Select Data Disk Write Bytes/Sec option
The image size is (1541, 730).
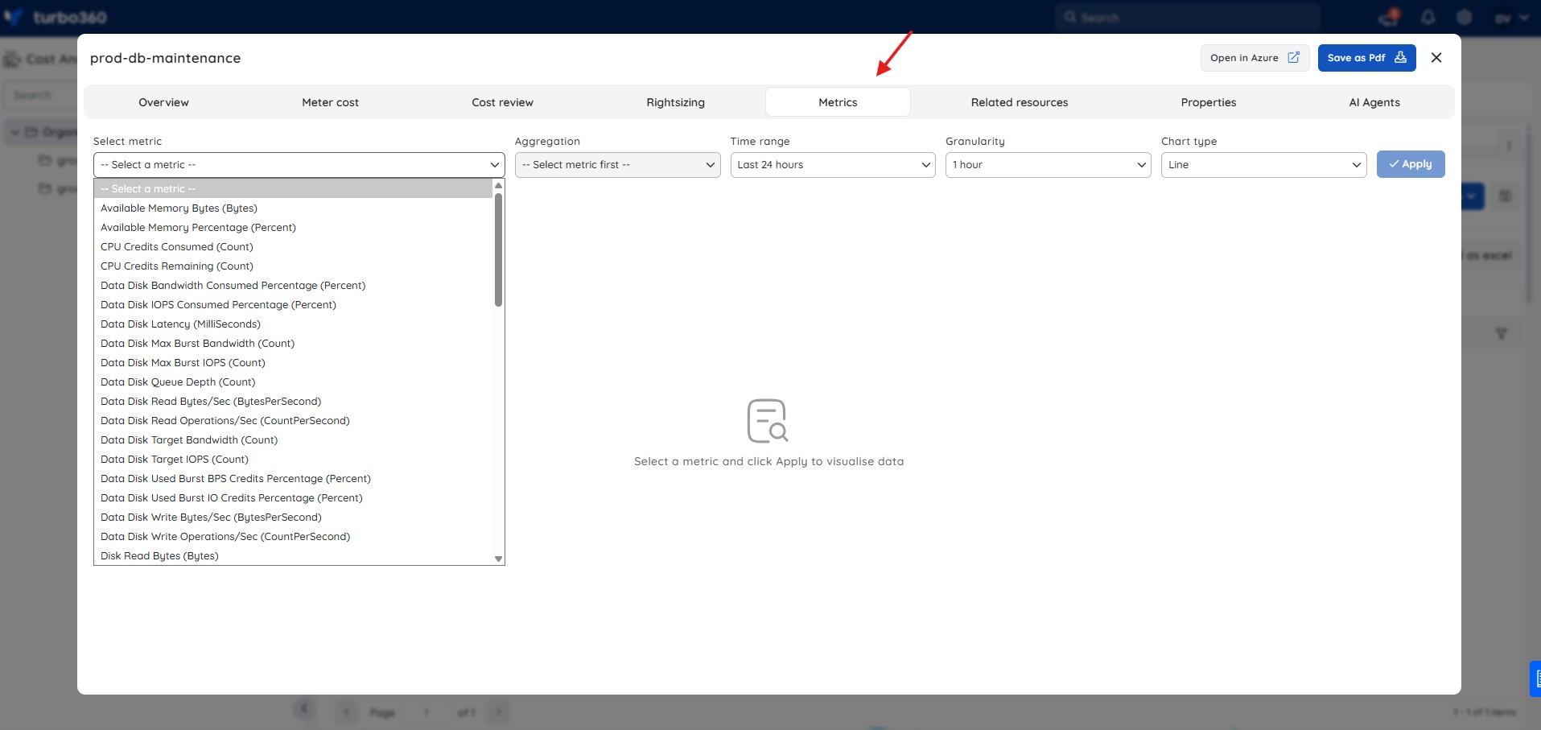[x=293, y=518]
